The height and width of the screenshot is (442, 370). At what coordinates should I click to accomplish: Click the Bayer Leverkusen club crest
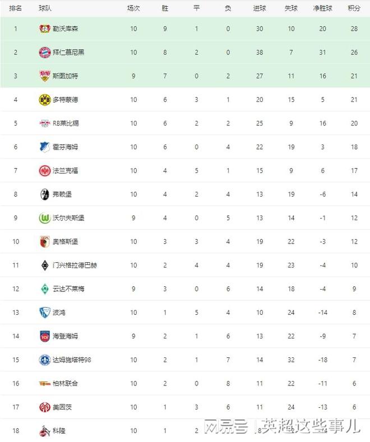(x=44, y=29)
